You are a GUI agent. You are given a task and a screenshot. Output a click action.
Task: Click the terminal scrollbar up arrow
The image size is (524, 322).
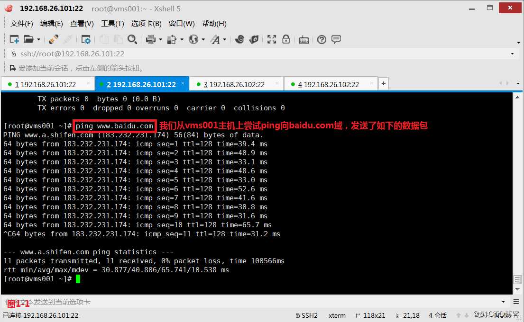tap(517, 98)
